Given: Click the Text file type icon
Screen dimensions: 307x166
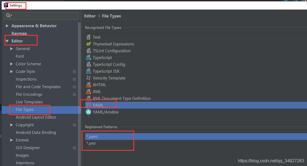Looking at the screenshot, I should pos(88,37).
